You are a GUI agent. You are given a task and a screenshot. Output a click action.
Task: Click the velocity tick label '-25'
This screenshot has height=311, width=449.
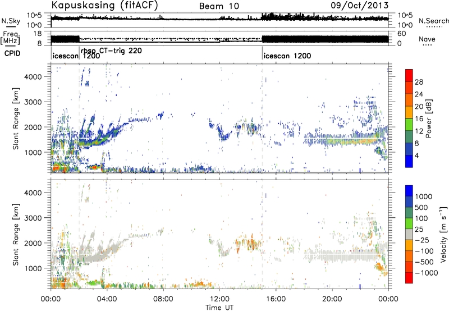pyautogui.click(x=422, y=240)
